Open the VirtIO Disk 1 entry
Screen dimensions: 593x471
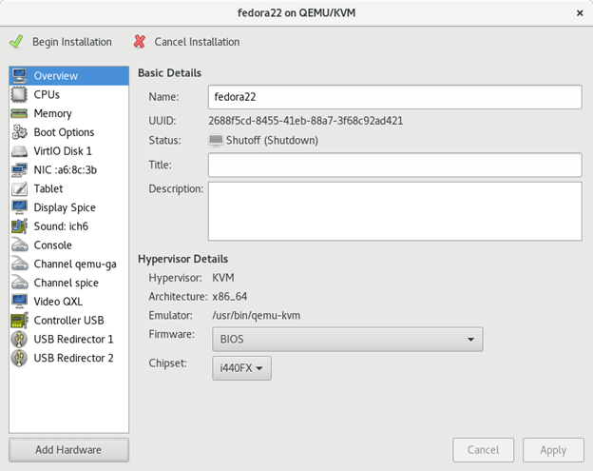point(68,151)
